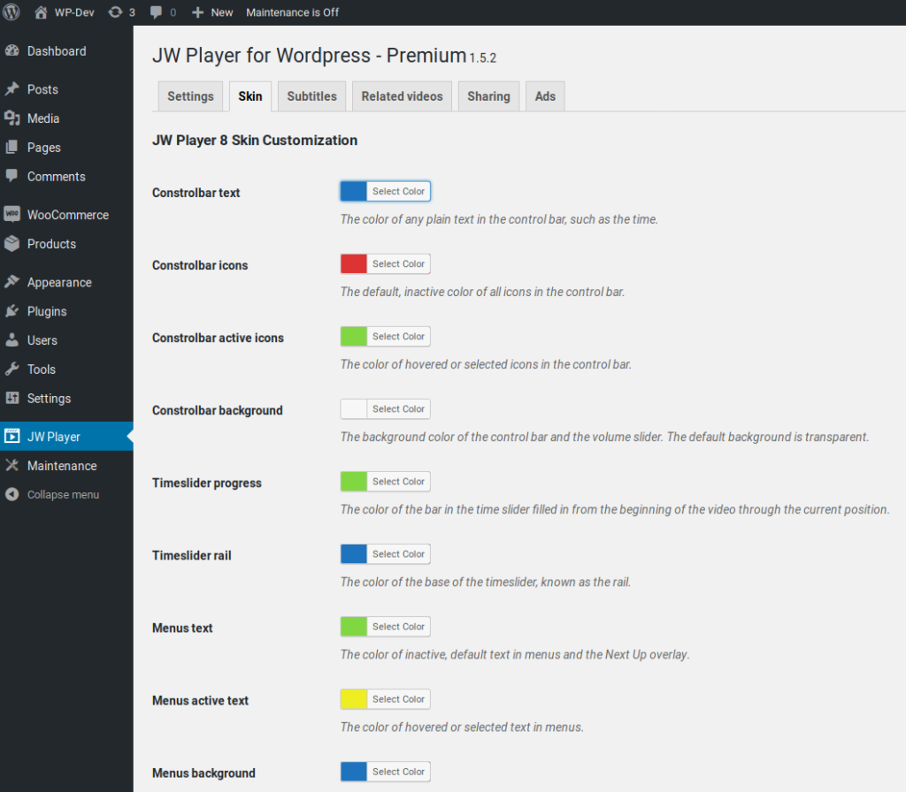Click the Appearance brush icon

pos(12,282)
